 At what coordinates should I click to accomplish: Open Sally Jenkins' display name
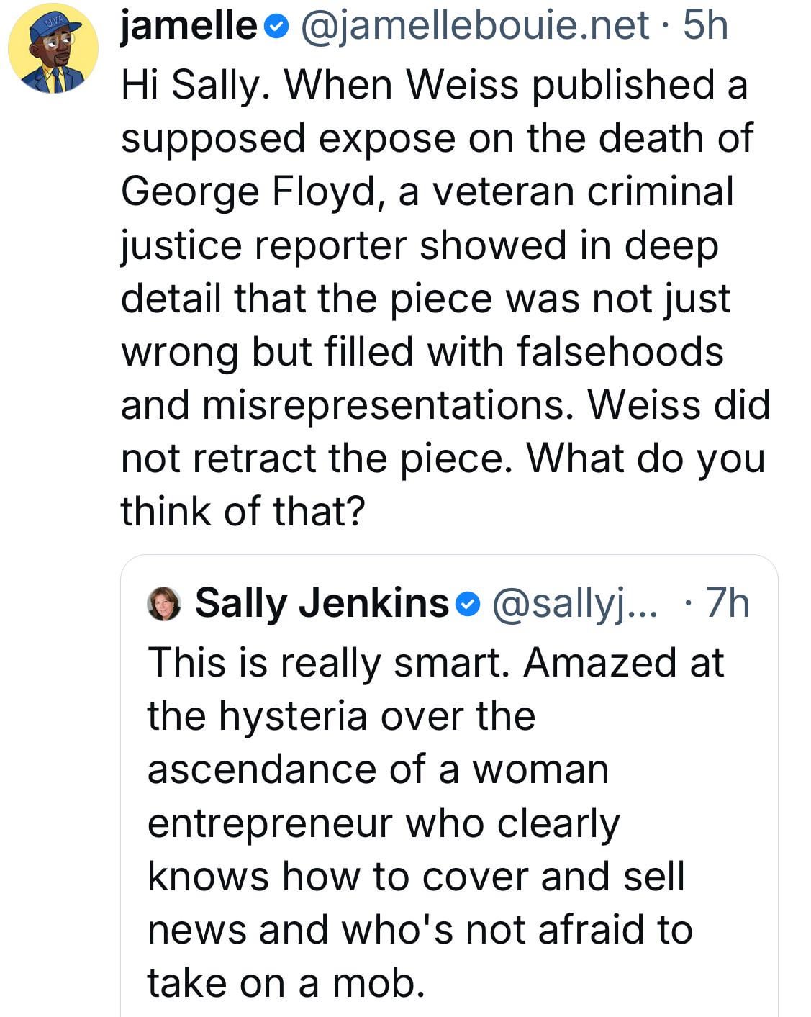click(x=322, y=603)
